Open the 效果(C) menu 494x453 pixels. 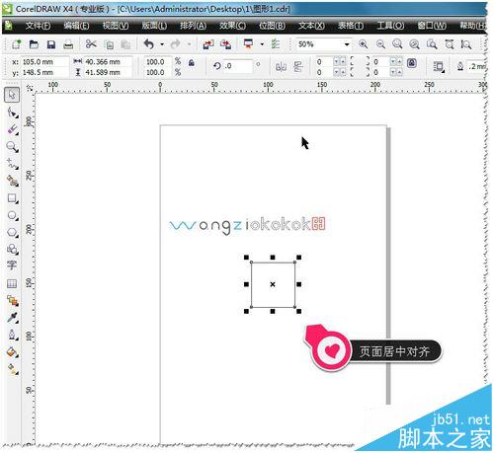232,26
